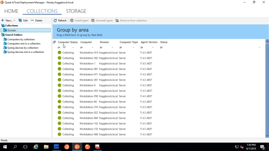
Task: Sort by Computer Status column
Action: point(68,42)
